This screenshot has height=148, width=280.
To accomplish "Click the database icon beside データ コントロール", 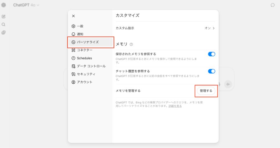I will pyautogui.click(x=73, y=66).
